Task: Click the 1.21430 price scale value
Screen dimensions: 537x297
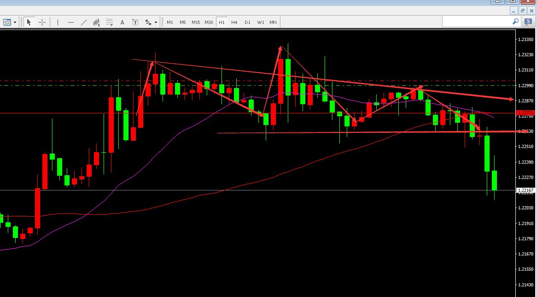Action: pos(525,285)
